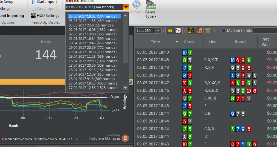Click the Board column header
The width and height of the screenshot is (277, 147).
[240, 42]
